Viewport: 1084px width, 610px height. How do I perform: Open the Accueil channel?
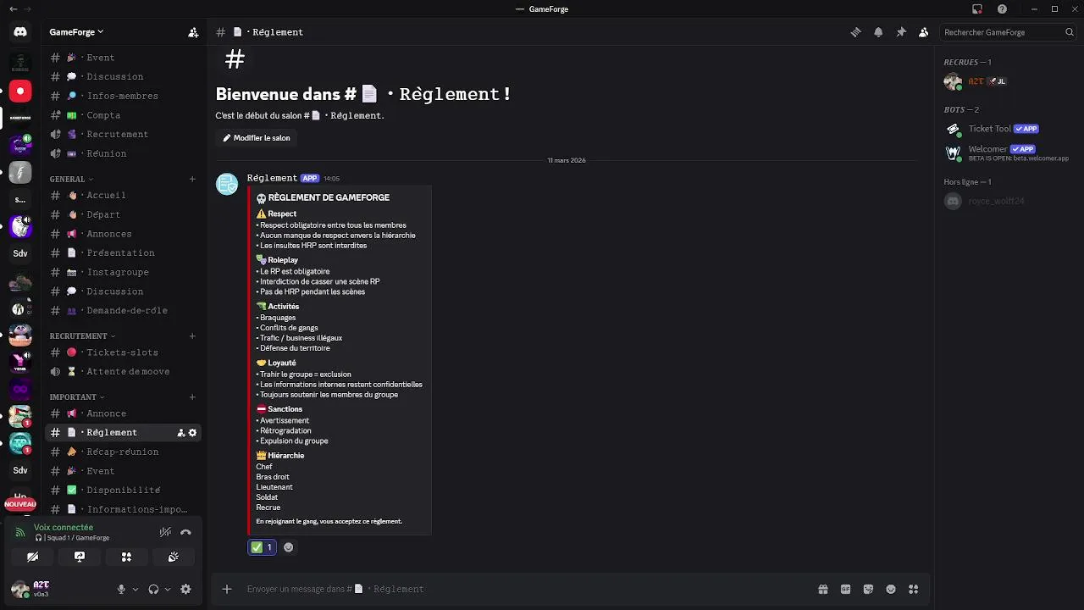click(x=123, y=196)
